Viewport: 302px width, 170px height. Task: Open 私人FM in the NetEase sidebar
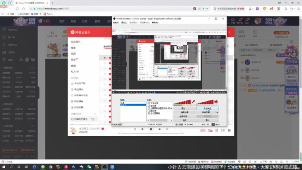75,72
